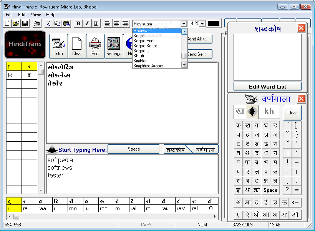Toggle italic formatting
This screenshot has width=315, height=231.
[87, 23]
